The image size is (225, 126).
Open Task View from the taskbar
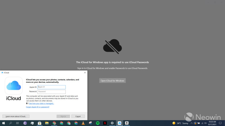[x=17, y=123]
